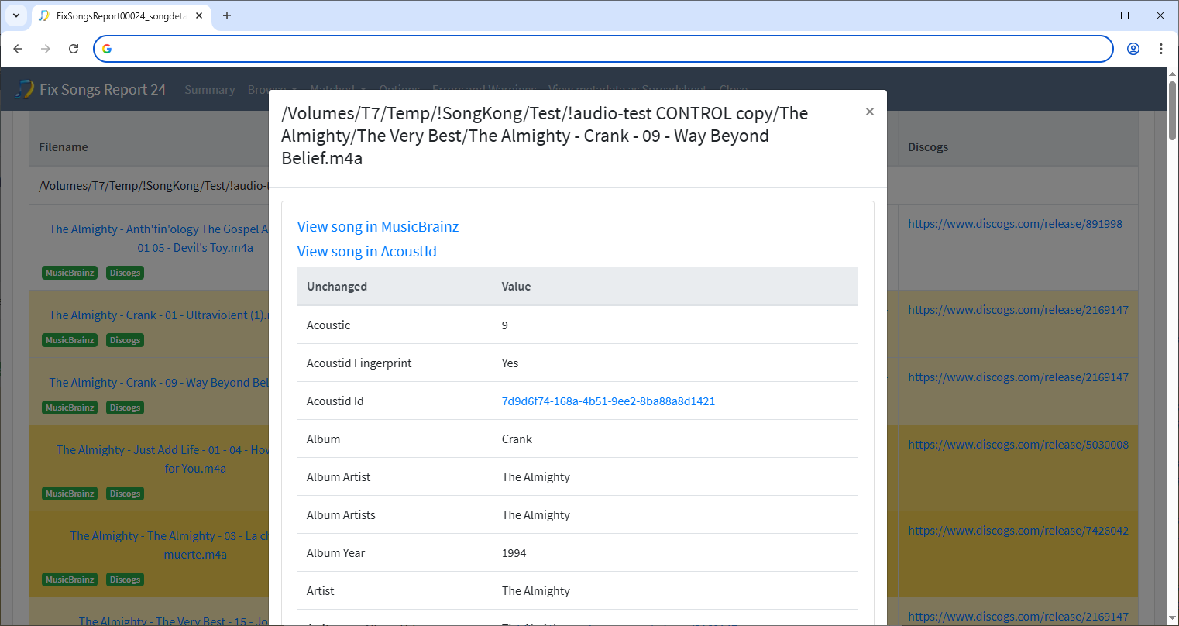This screenshot has width=1179, height=626.
Task: Click the browser forward arrow
Action: tap(46, 49)
